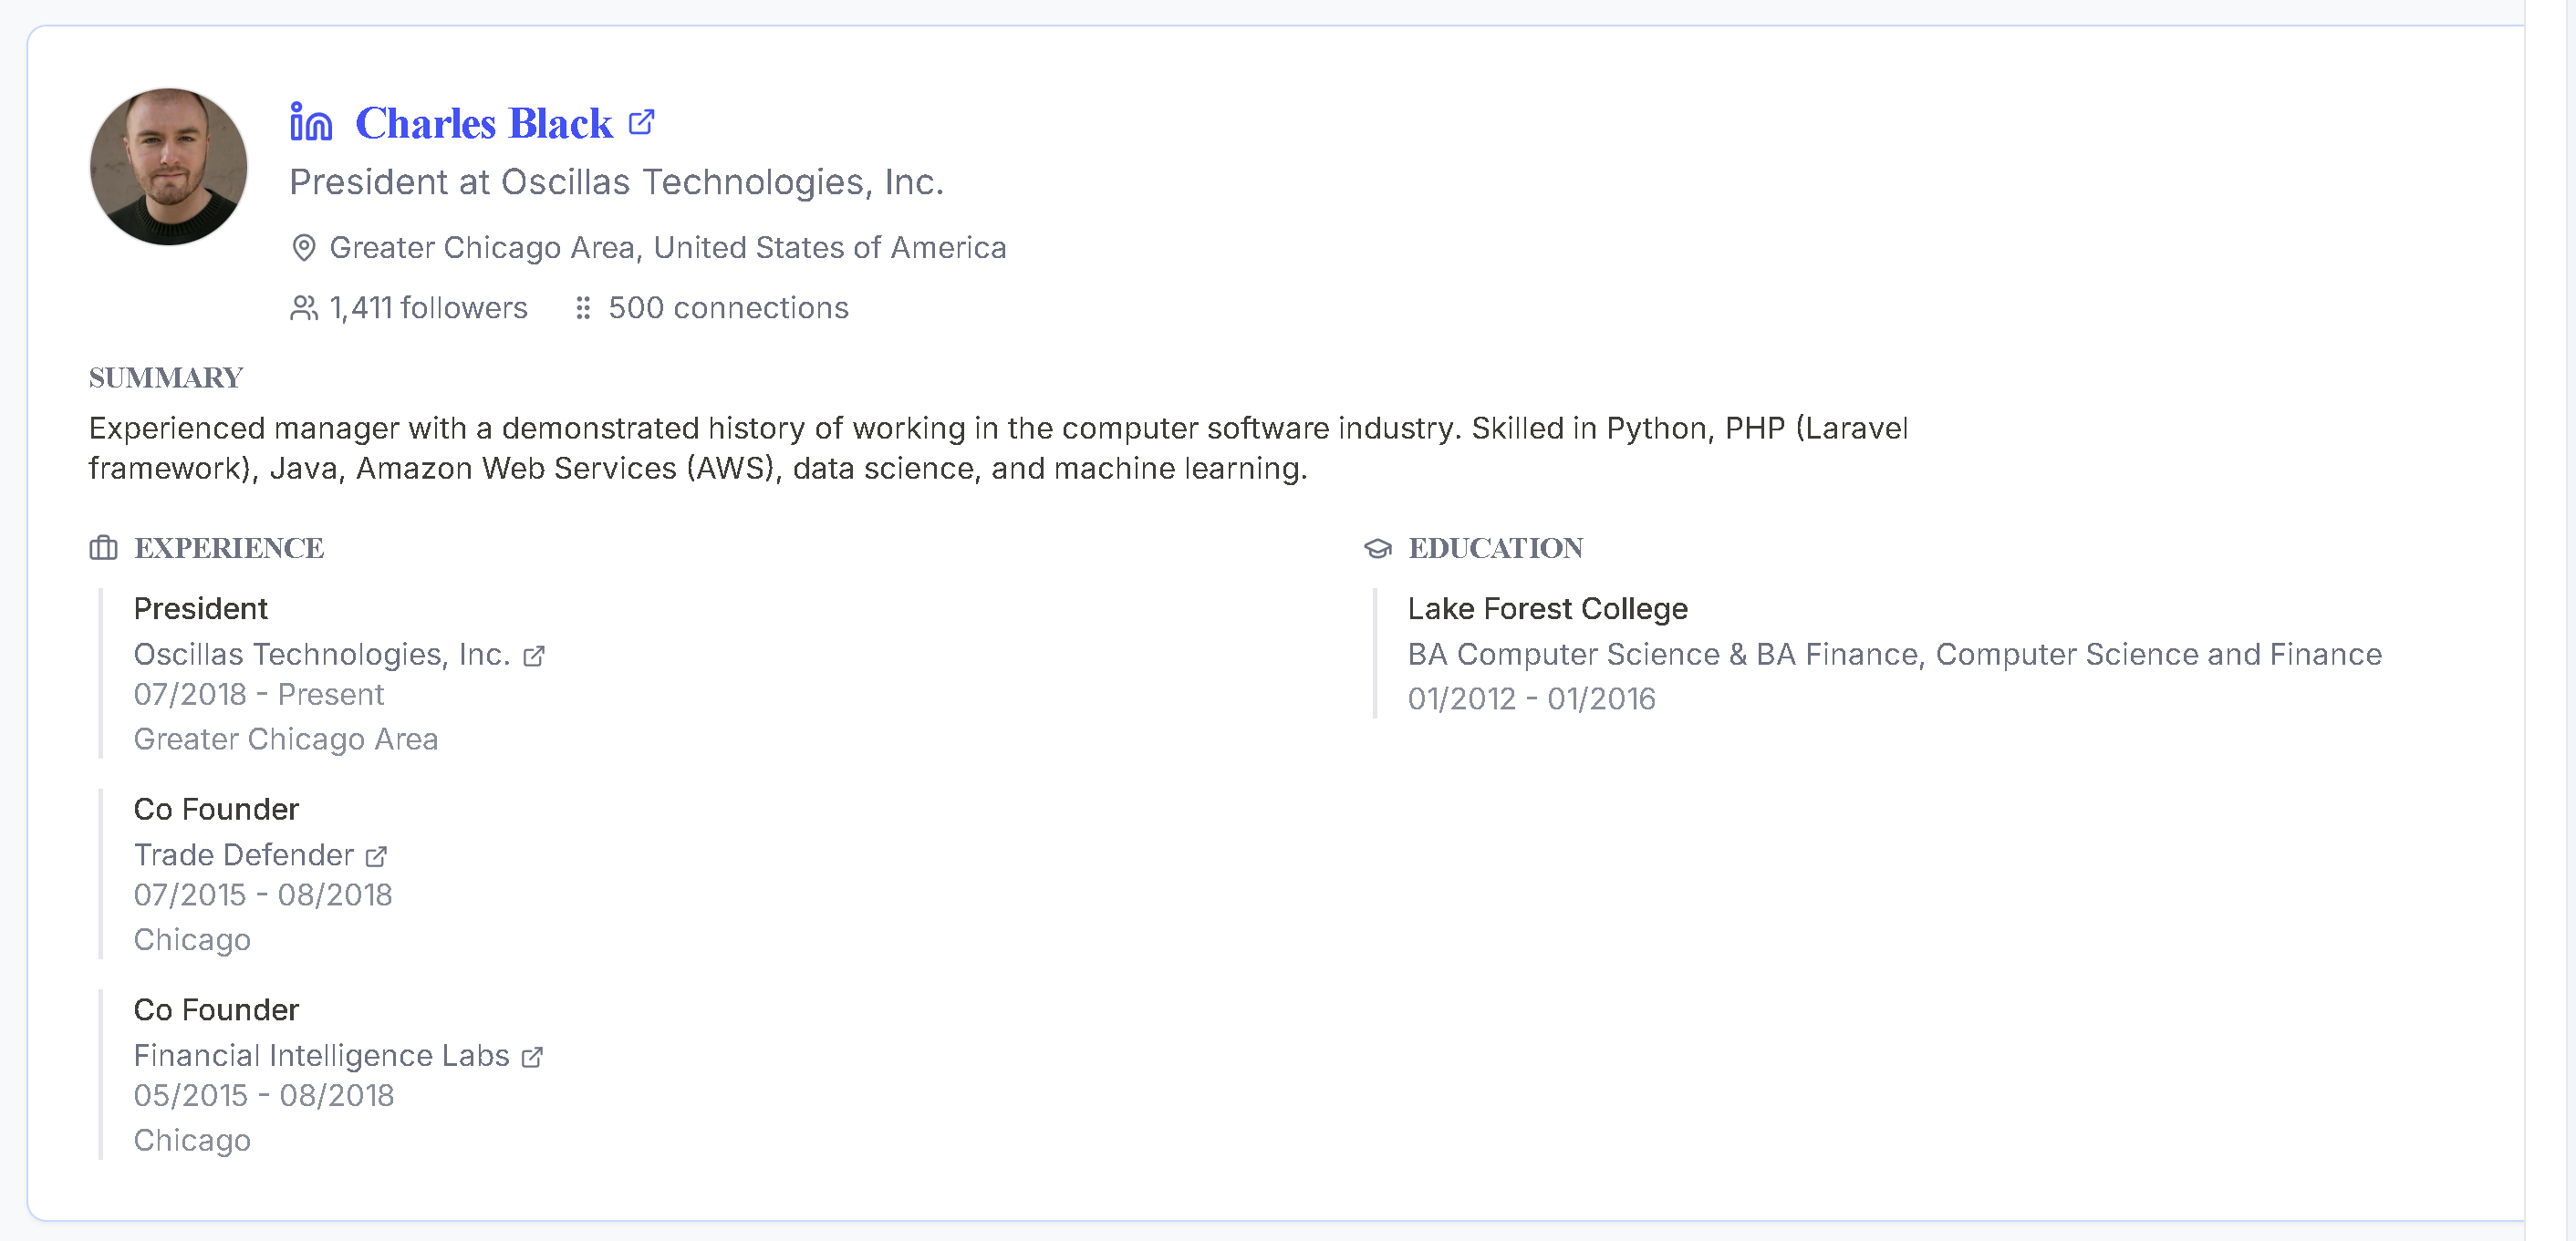Click the summary paragraph starting 'Experienced manager'
This screenshot has height=1241, width=2576.
(998, 448)
